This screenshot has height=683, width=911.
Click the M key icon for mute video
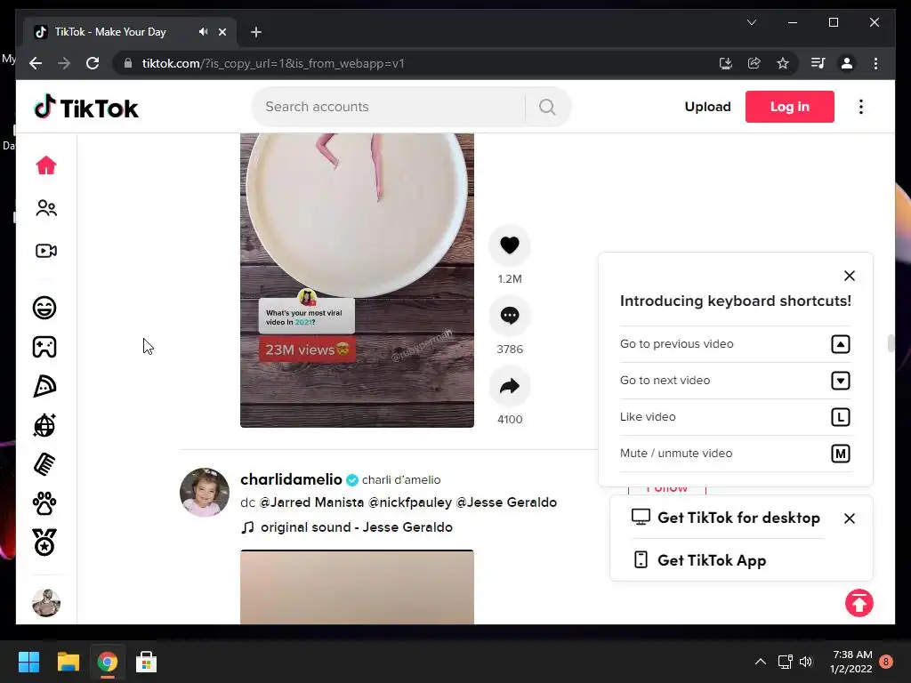[841, 454]
